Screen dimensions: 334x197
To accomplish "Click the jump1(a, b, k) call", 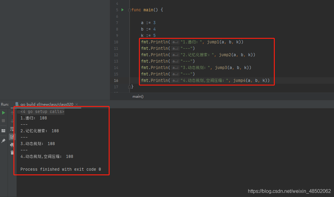I will (224, 42).
